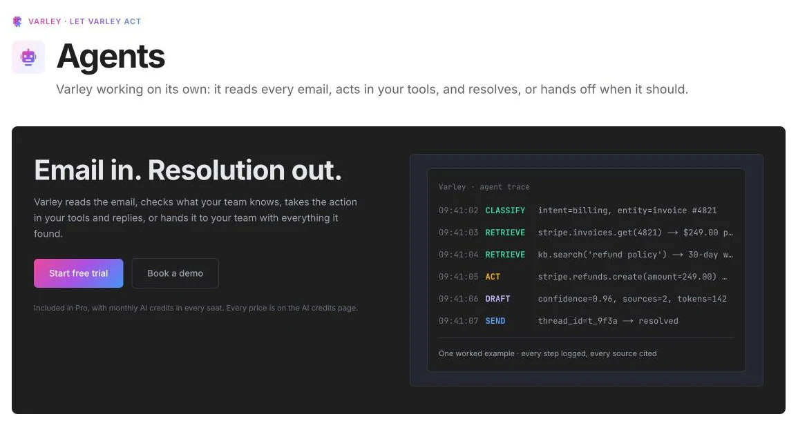Click the 09:41:02 timestamp
This screenshot has width=798, height=421.
(459, 210)
